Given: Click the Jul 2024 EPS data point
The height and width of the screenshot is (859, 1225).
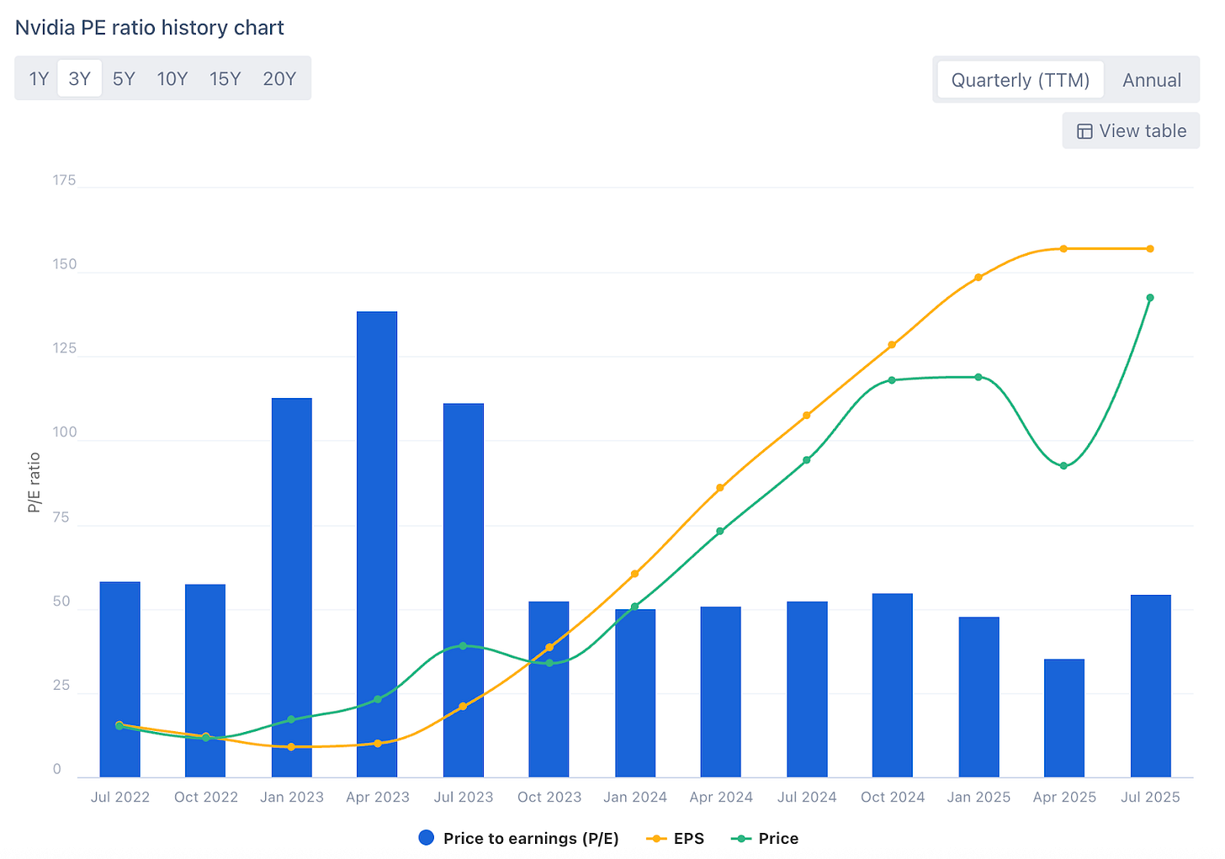Looking at the screenshot, I should tap(807, 416).
